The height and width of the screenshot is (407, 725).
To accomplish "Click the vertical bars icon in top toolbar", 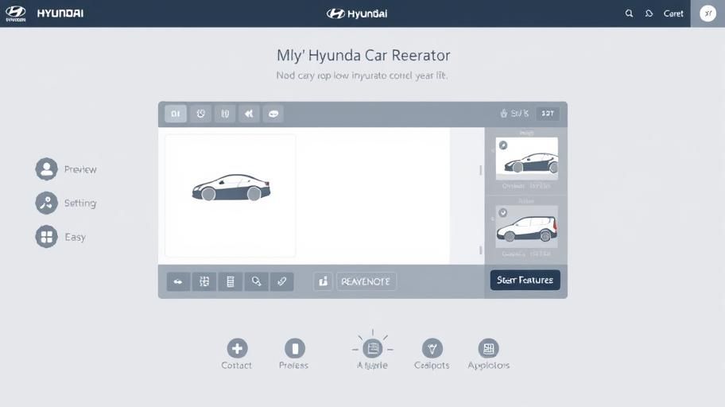I will (225, 114).
